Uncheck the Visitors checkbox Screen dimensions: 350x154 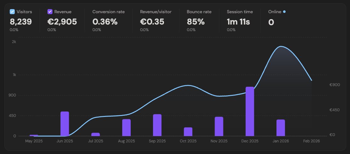(x=12, y=12)
